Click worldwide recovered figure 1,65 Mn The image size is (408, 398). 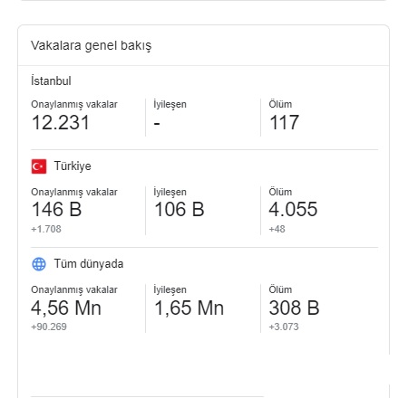[x=189, y=308]
